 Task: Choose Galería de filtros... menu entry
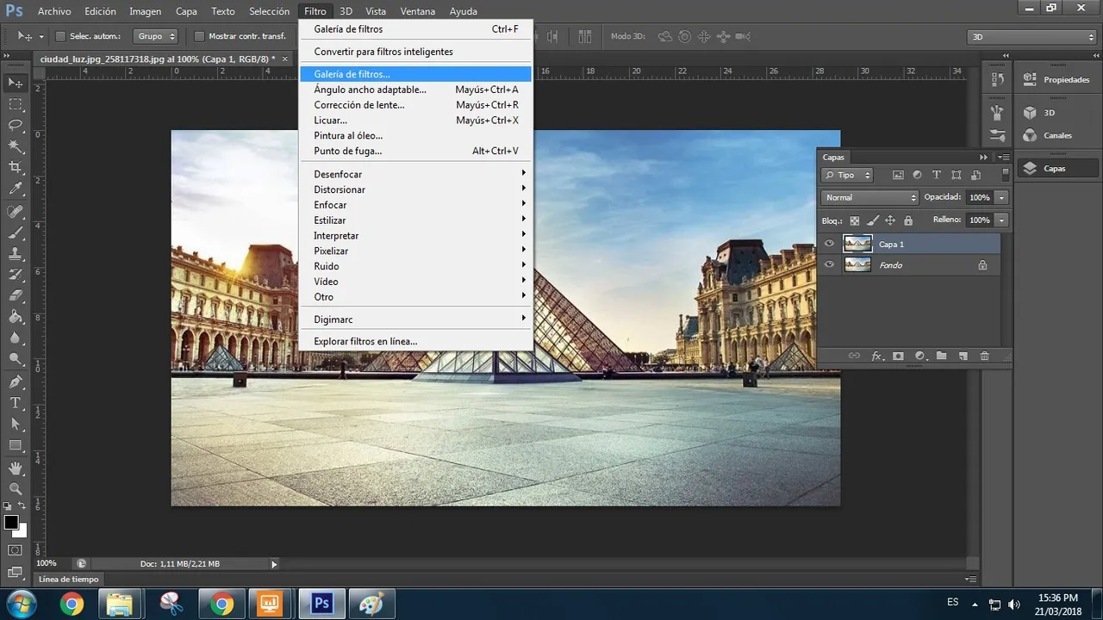coord(415,74)
